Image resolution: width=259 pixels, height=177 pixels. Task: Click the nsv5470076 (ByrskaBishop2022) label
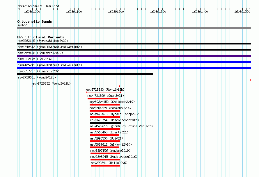(115, 114)
